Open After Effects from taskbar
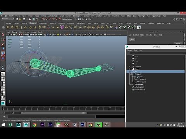The width and height of the screenshot is (186, 139). pyautogui.click(x=50, y=125)
